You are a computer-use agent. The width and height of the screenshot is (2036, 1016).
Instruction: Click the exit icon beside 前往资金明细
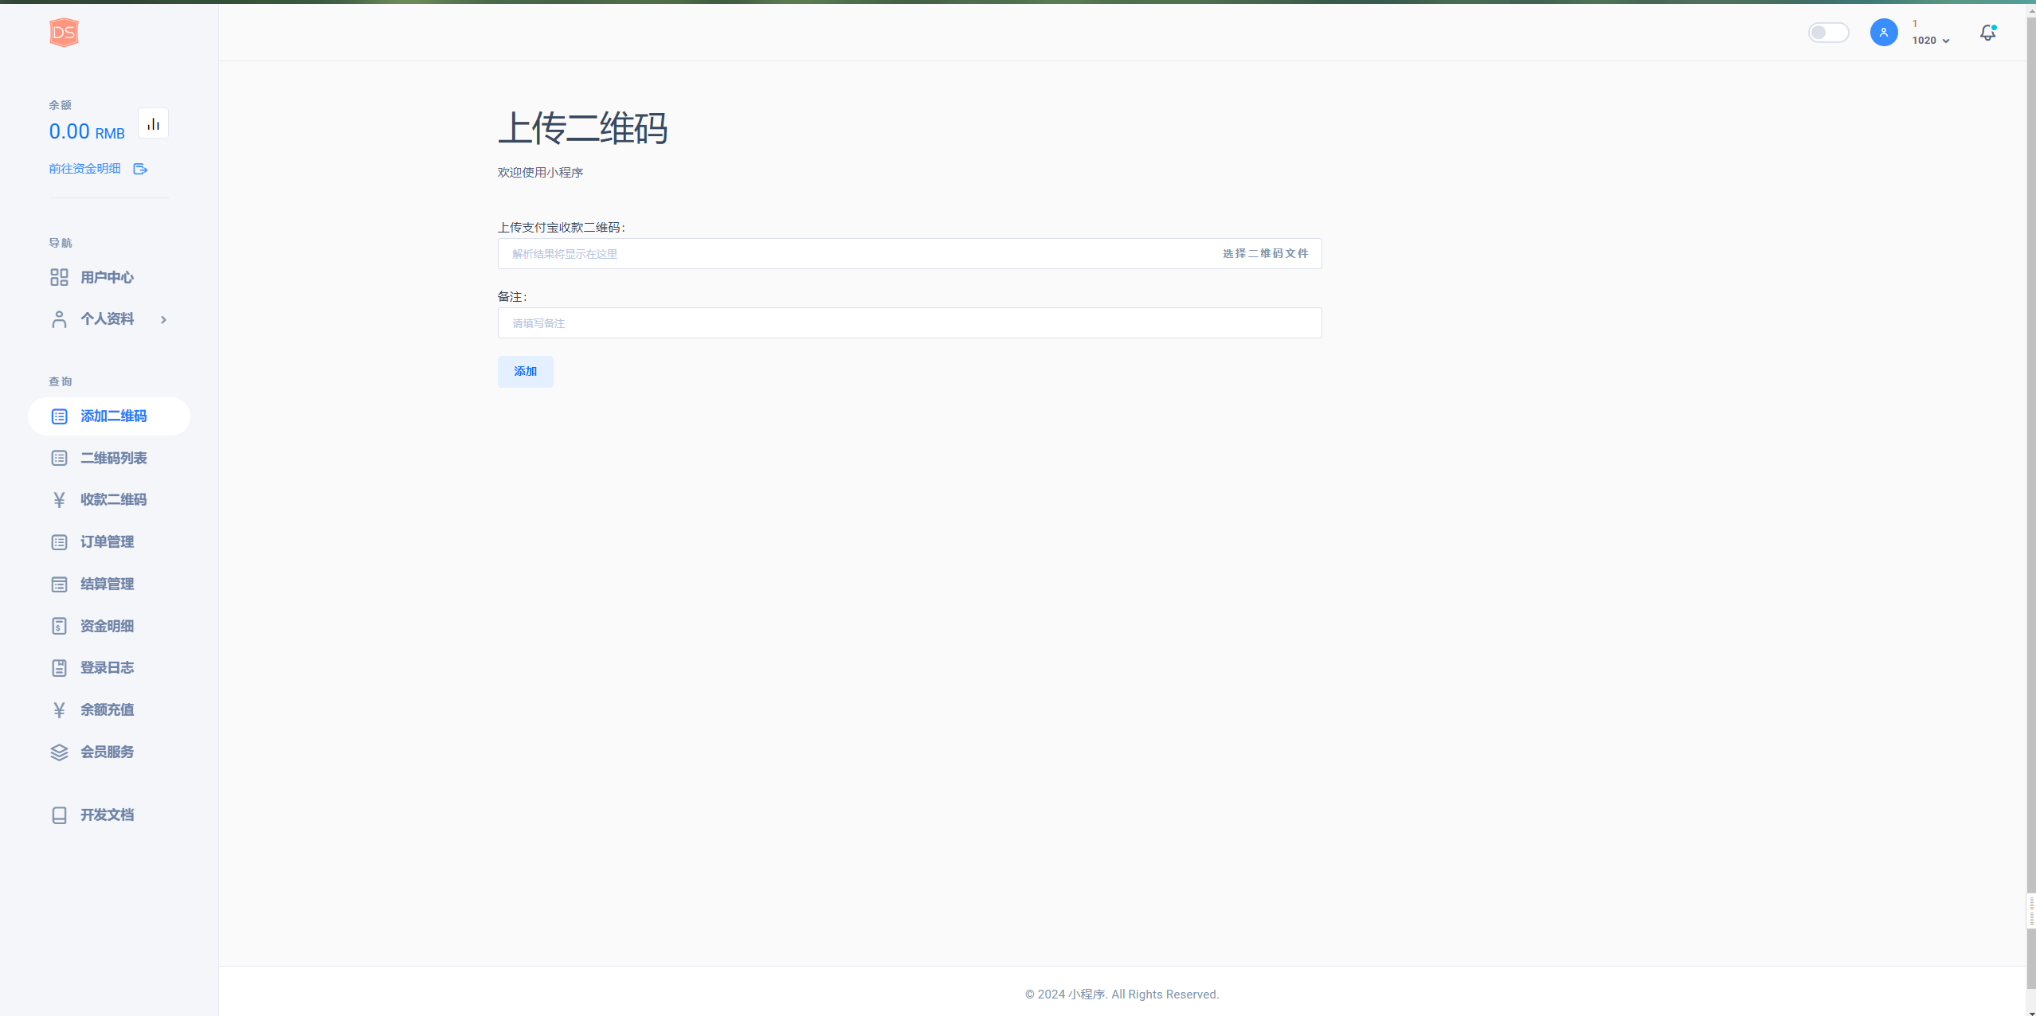pos(140,169)
